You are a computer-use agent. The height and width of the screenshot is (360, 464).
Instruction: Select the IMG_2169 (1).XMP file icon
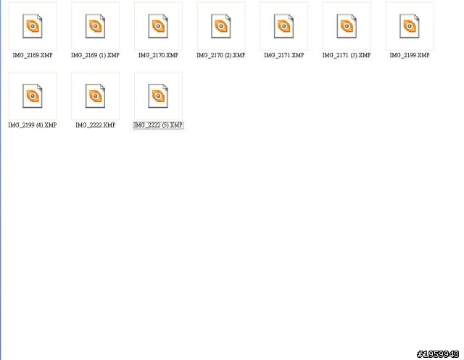95,26
